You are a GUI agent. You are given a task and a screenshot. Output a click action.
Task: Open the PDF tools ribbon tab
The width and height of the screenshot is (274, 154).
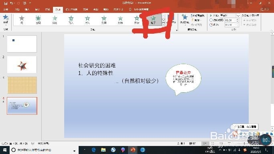[118, 10]
